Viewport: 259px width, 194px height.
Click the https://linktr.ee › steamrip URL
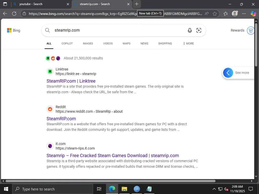click(76, 74)
